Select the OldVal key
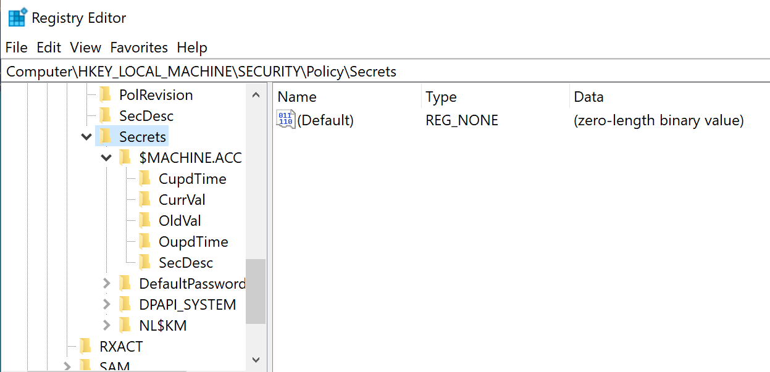Image resolution: width=770 pixels, height=372 pixels. (x=180, y=220)
